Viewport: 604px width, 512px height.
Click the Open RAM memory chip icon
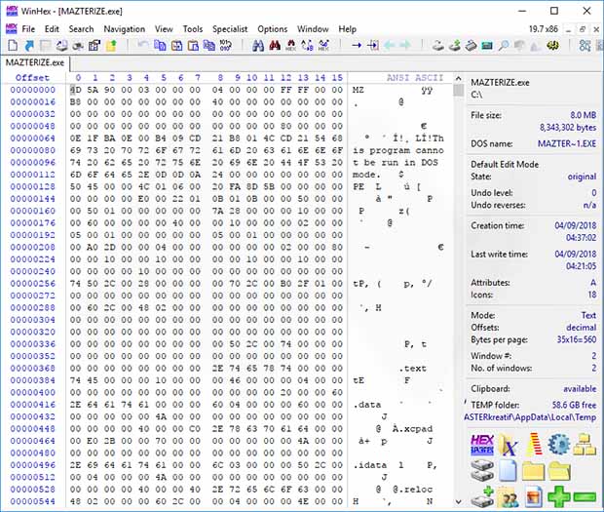487,46
